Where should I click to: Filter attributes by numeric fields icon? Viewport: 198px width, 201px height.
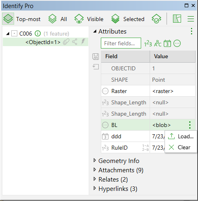coord(148,44)
